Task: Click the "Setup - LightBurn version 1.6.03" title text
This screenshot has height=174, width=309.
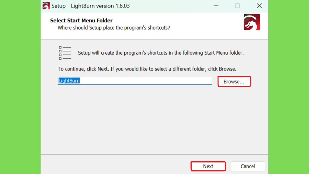Action: click(91, 6)
